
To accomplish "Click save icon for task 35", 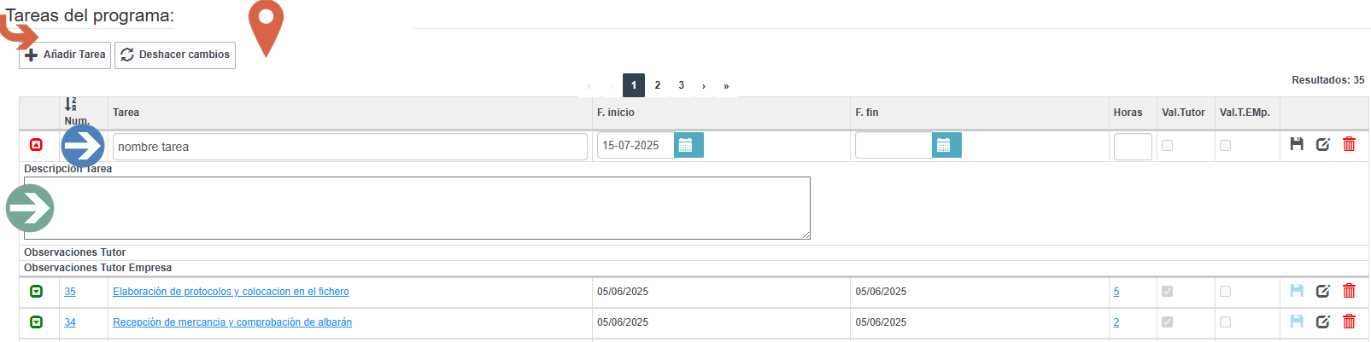I will pyautogui.click(x=1297, y=291).
